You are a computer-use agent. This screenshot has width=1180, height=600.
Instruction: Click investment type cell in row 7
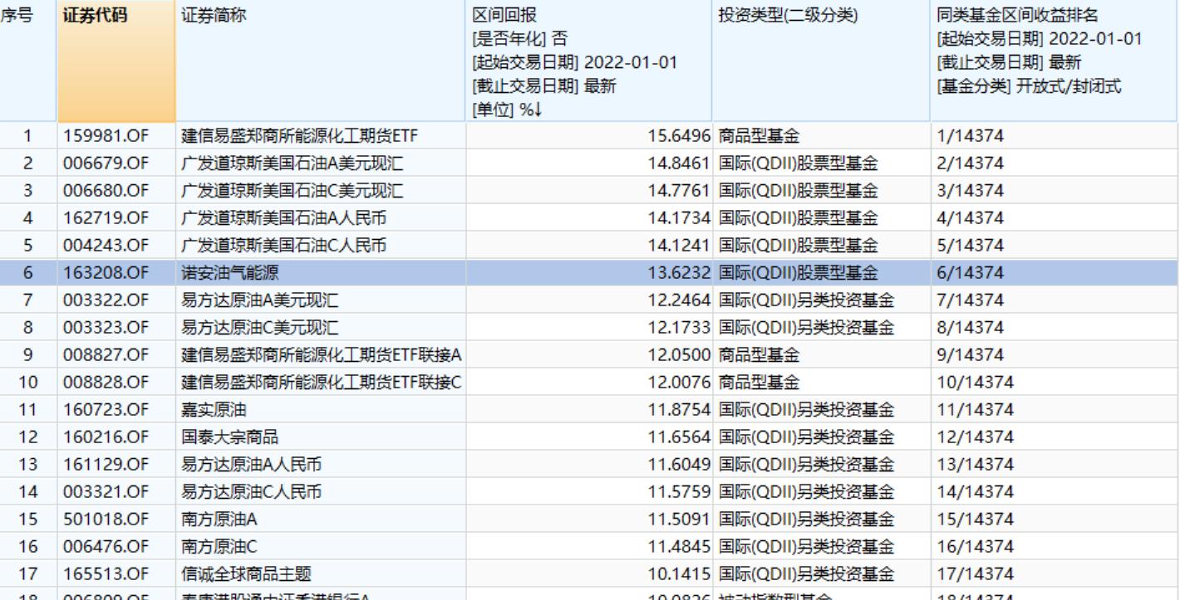tap(806, 300)
